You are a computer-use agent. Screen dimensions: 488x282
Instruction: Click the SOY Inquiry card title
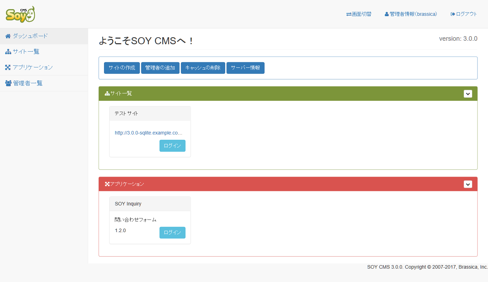[x=128, y=204]
